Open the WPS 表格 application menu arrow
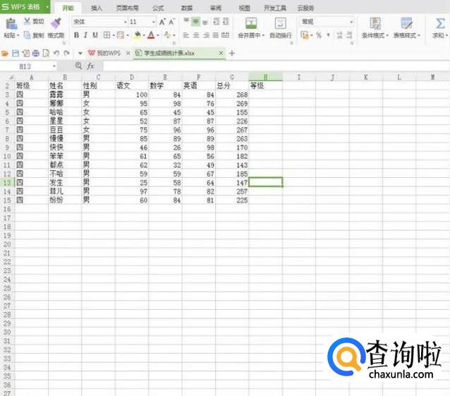This screenshot has height=396, width=450. [x=47, y=7]
